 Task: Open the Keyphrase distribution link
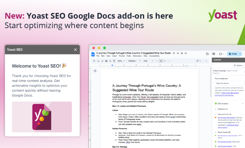[226, 117]
